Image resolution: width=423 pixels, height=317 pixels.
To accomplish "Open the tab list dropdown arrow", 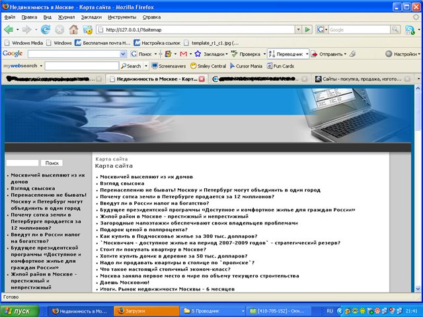I will (x=418, y=79).
